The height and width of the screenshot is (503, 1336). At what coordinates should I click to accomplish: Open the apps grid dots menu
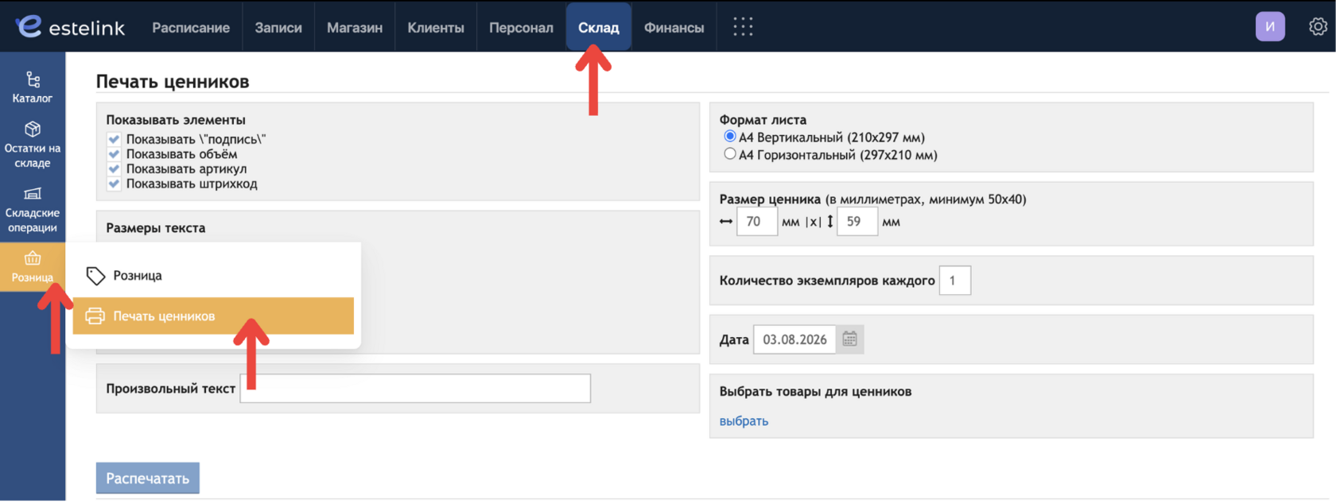pyautogui.click(x=743, y=27)
